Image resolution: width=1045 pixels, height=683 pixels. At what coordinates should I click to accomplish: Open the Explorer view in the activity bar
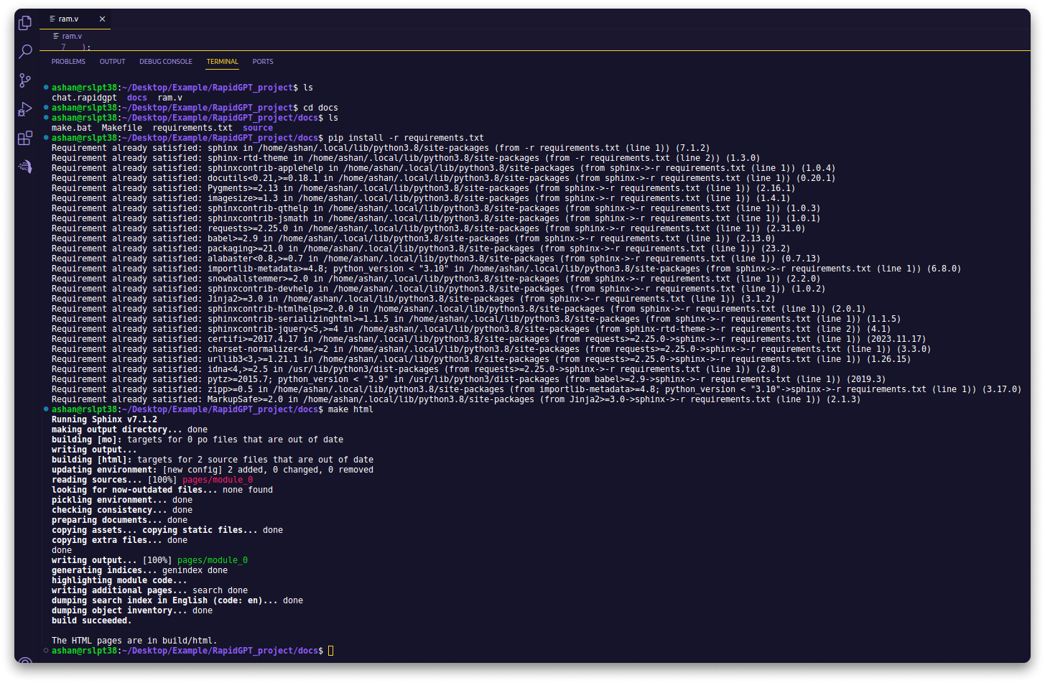(x=25, y=23)
